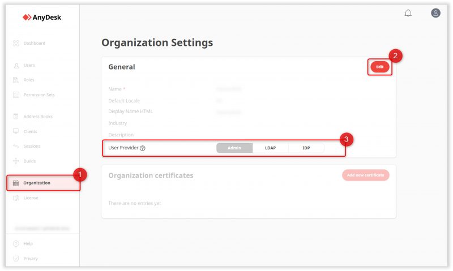Click the Organization certificates heading

tap(151, 175)
